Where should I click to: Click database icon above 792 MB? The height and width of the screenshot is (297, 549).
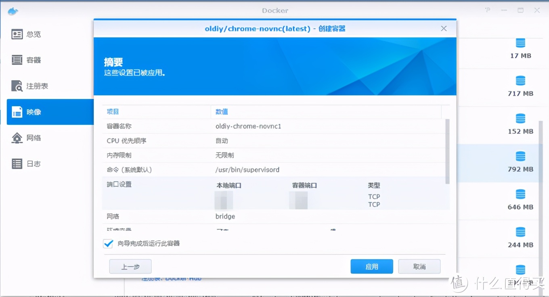[x=520, y=156]
